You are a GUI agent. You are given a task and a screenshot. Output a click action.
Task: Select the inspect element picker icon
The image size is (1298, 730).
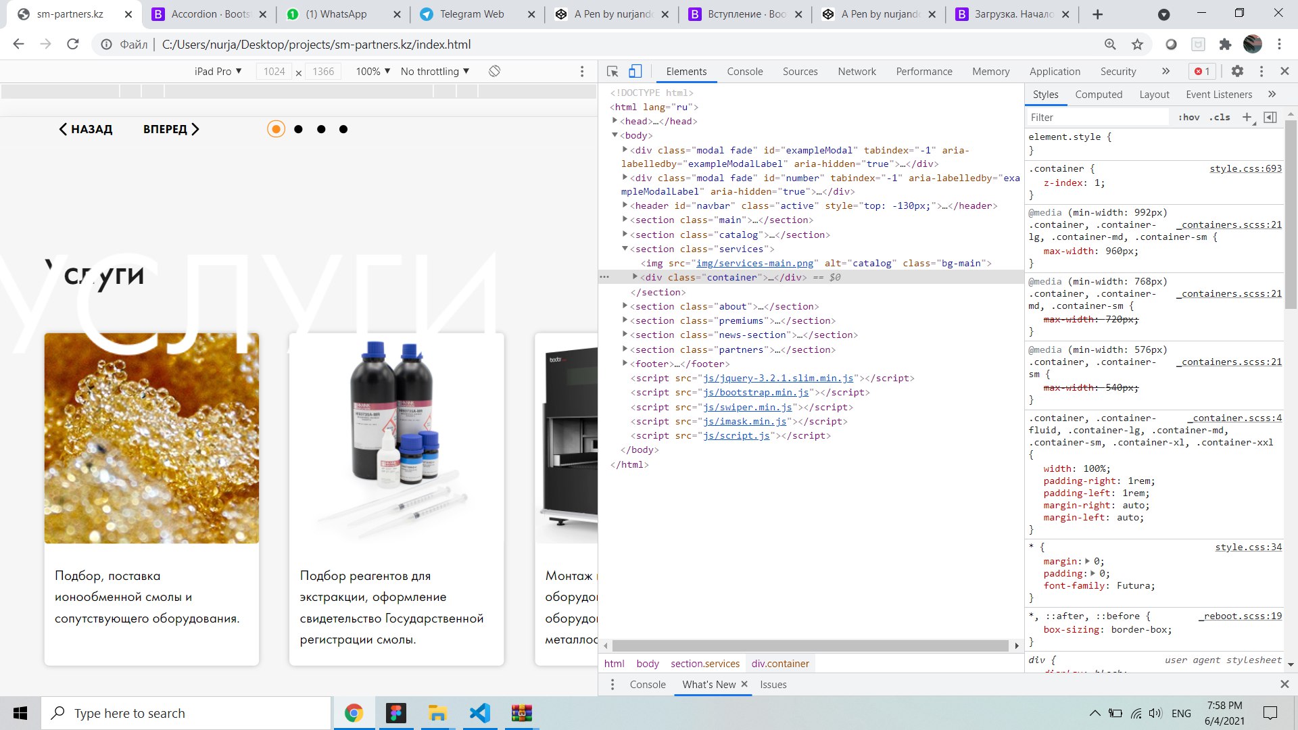[612, 71]
